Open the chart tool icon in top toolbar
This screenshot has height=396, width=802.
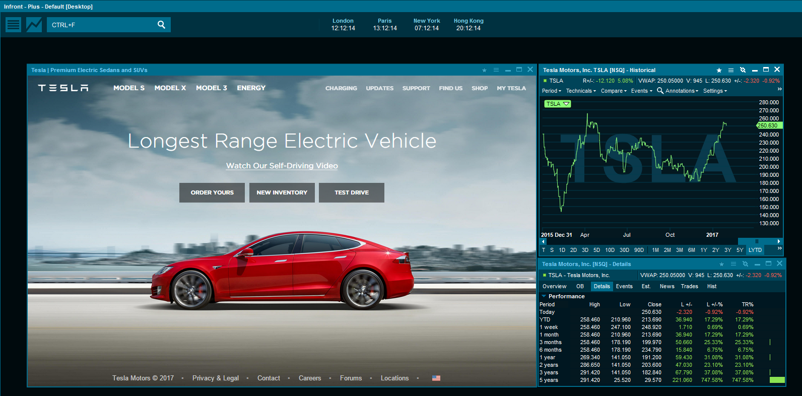(34, 24)
